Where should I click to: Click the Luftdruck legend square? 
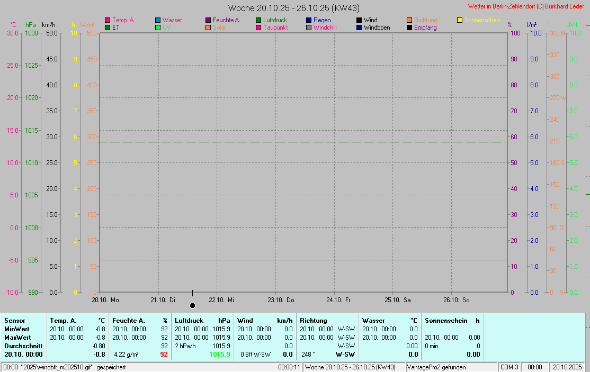[258, 20]
